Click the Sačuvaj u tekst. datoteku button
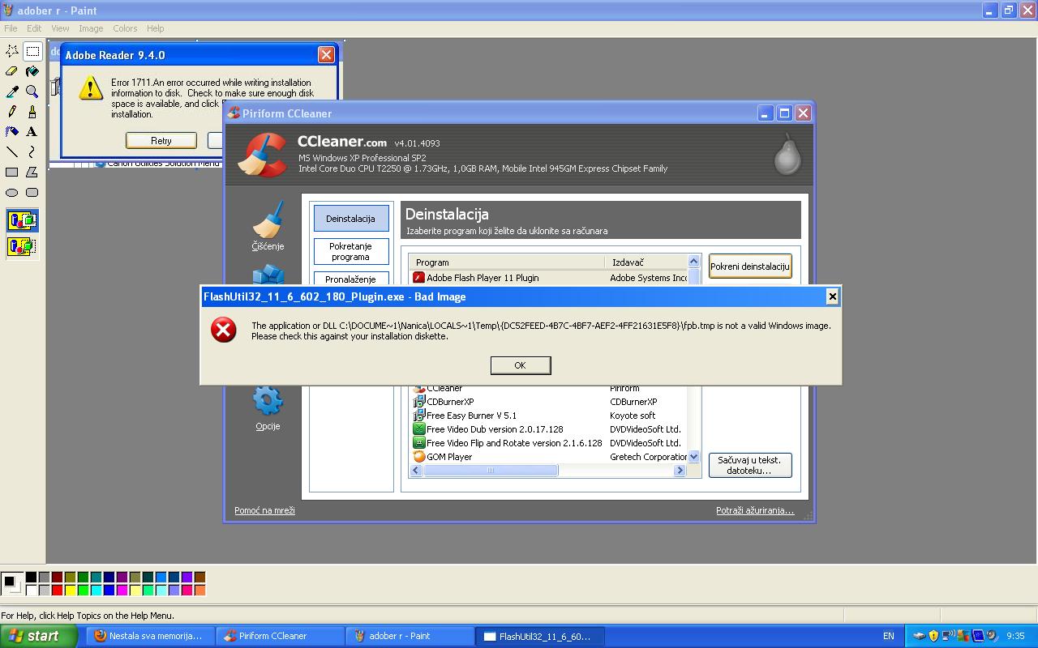Viewport: 1038px width, 648px height. click(750, 465)
